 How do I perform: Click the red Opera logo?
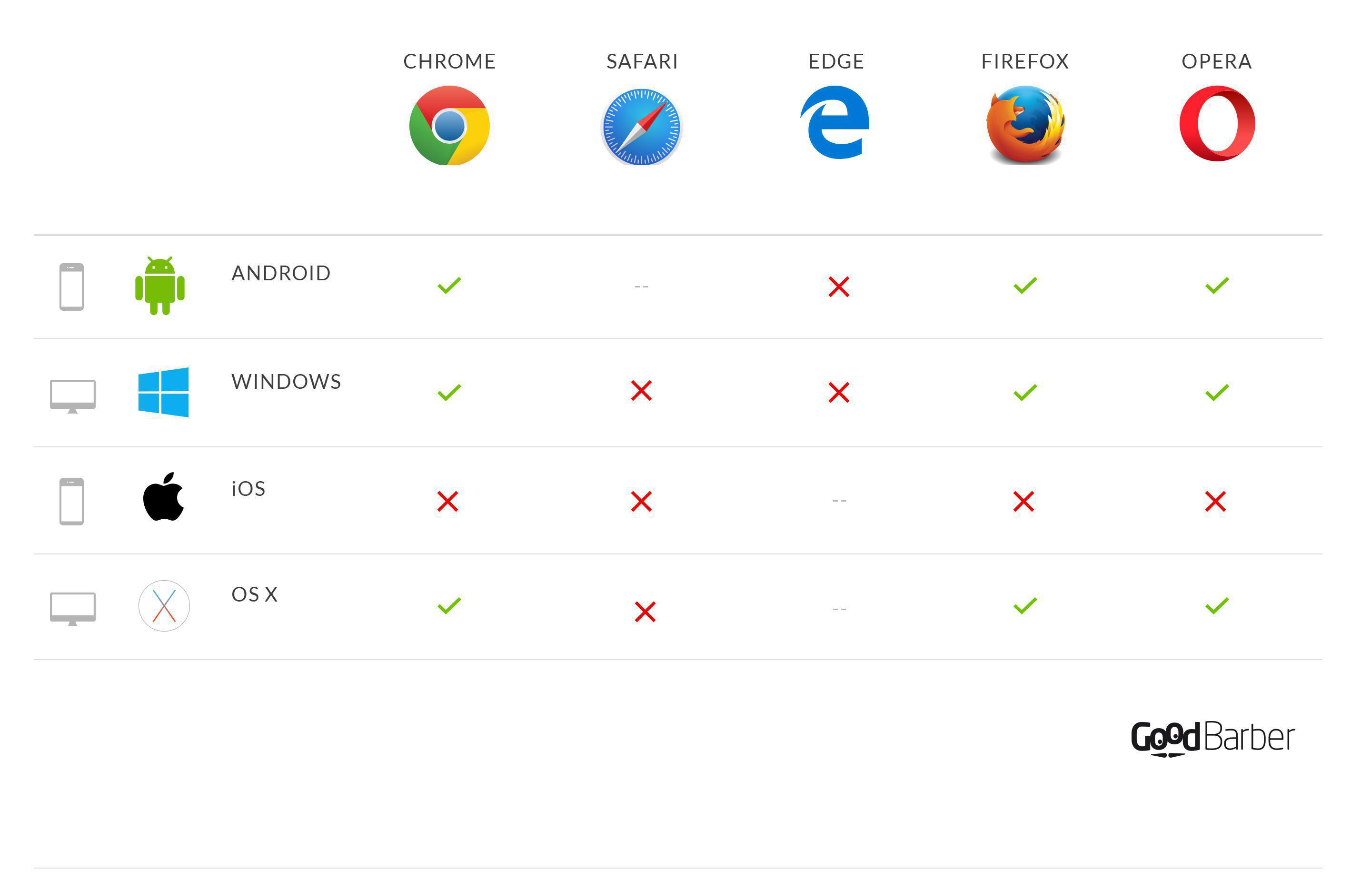1217,123
